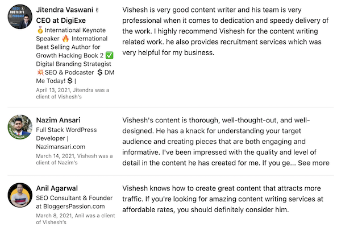The width and height of the screenshot is (341, 231).
Task: Open Anil Agarwal's profile photo
Action: coord(20,195)
